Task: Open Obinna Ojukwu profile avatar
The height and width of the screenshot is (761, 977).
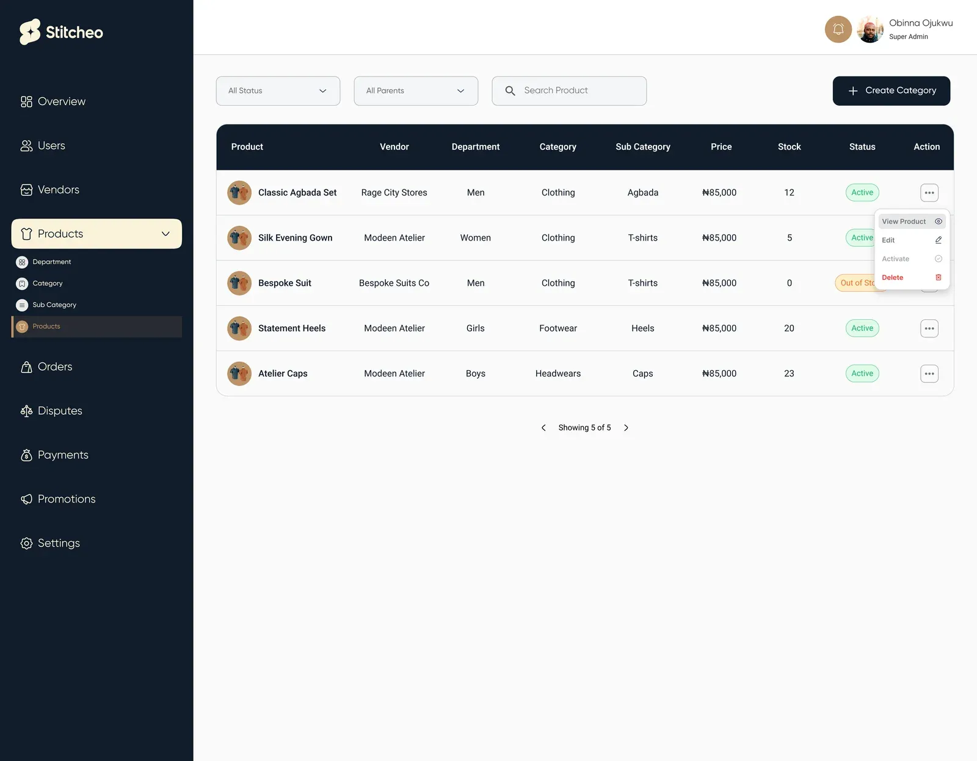Action: tap(870, 29)
